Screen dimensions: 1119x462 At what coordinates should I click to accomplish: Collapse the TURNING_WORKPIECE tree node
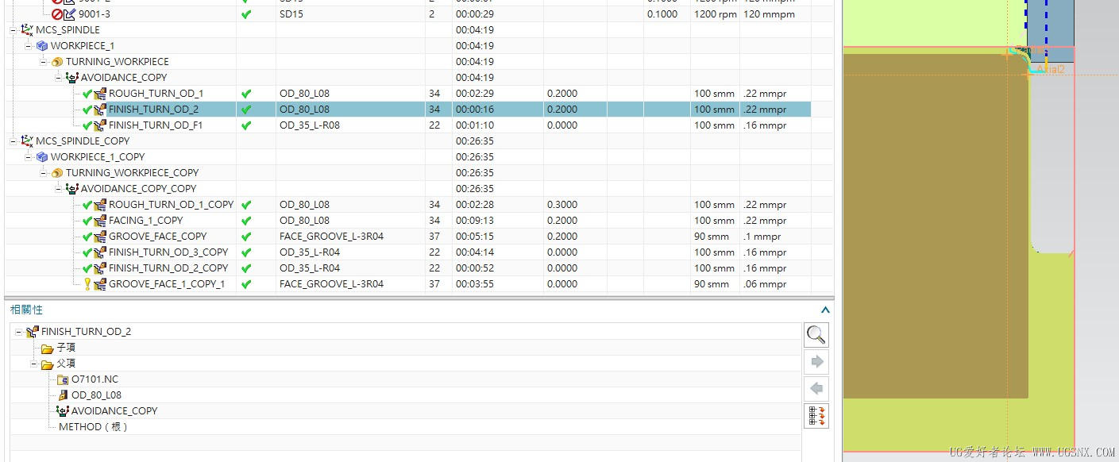click(44, 61)
